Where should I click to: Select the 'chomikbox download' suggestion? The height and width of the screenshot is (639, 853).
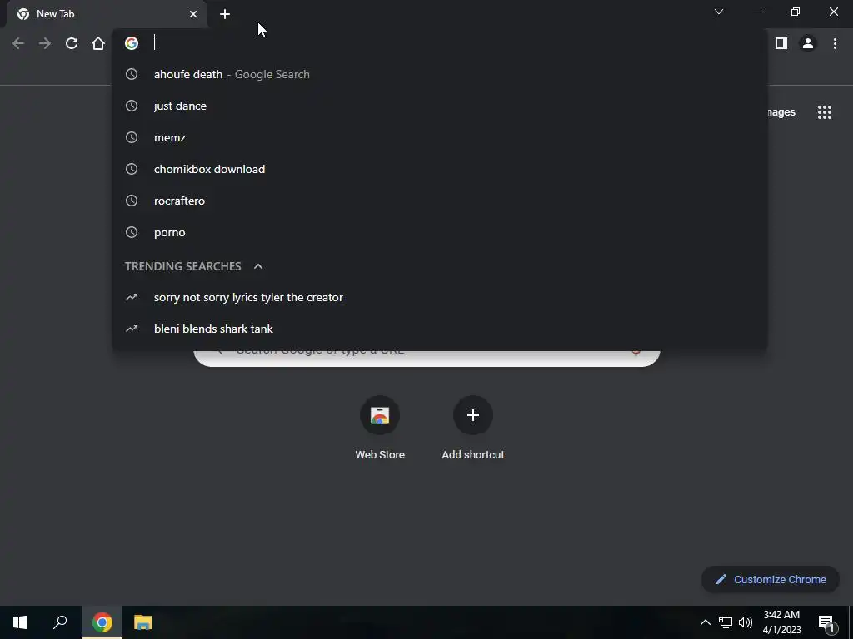click(440, 169)
